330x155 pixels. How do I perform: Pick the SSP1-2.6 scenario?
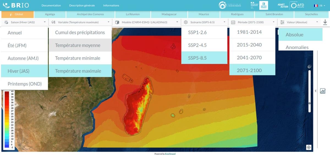204,32
